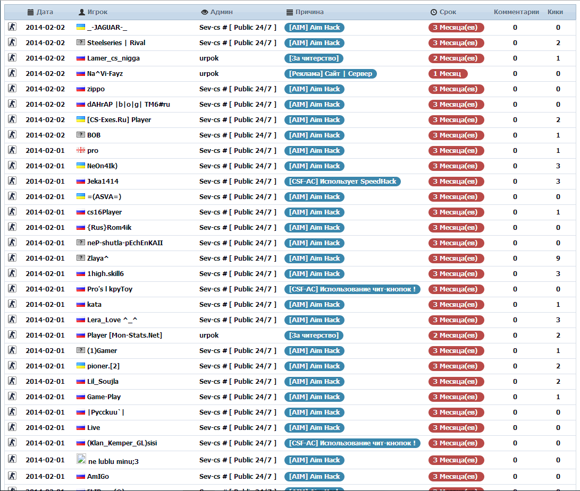The width and height of the screenshot is (580, 491).
Task: Click the Кики column header
Action: point(555,12)
